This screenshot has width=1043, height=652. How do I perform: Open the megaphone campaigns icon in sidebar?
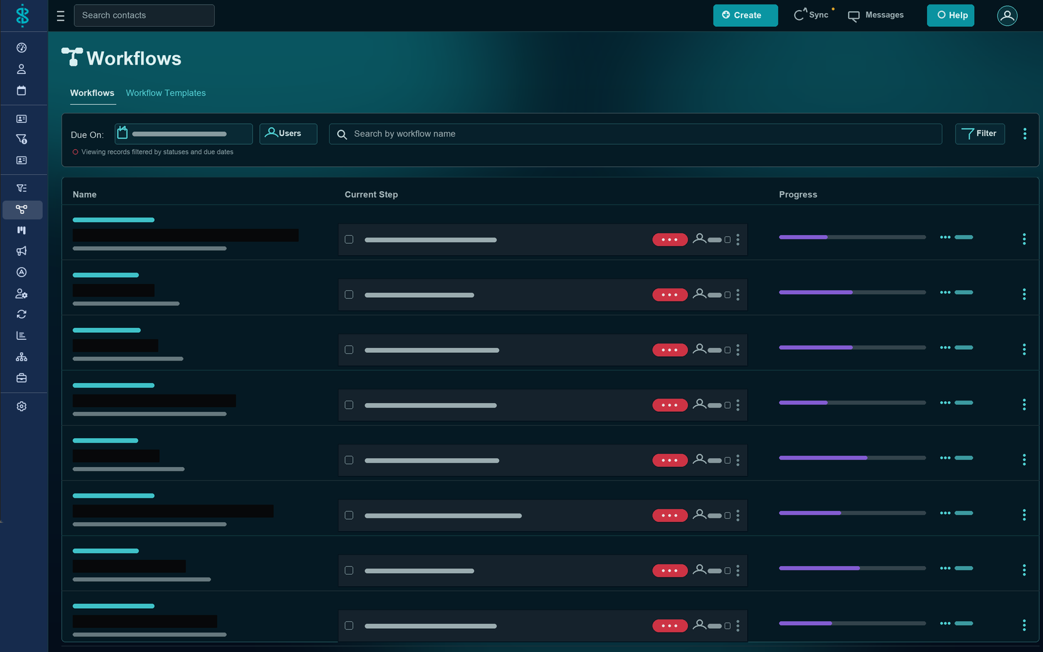pos(21,251)
